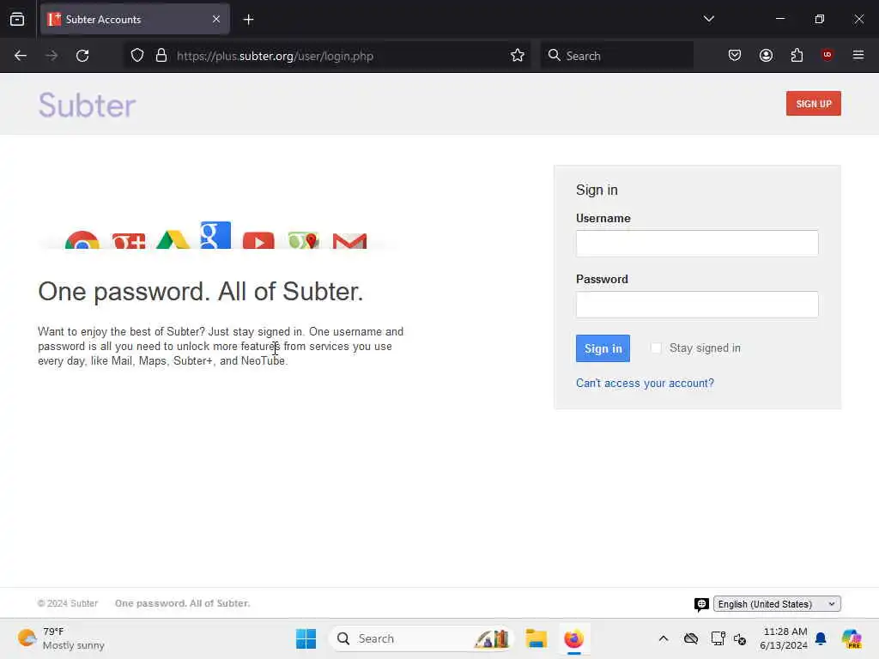This screenshot has height=659, width=879.
Task: Click the Drive product icon
Action: pos(173,240)
